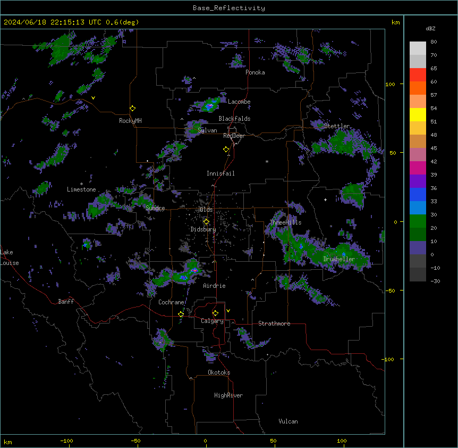The height and width of the screenshot is (448, 458).
Task: Select the ThreeHills label
Action: (285, 222)
